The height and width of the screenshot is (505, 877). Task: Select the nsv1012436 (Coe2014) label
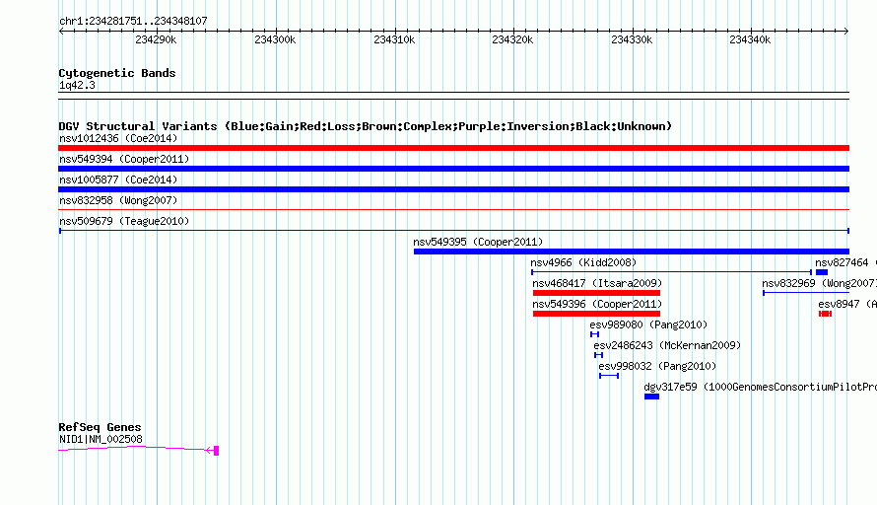118,138
